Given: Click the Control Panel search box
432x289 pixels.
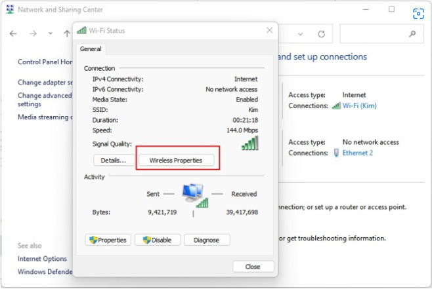Looking at the screenshot, I should [381, 34].
